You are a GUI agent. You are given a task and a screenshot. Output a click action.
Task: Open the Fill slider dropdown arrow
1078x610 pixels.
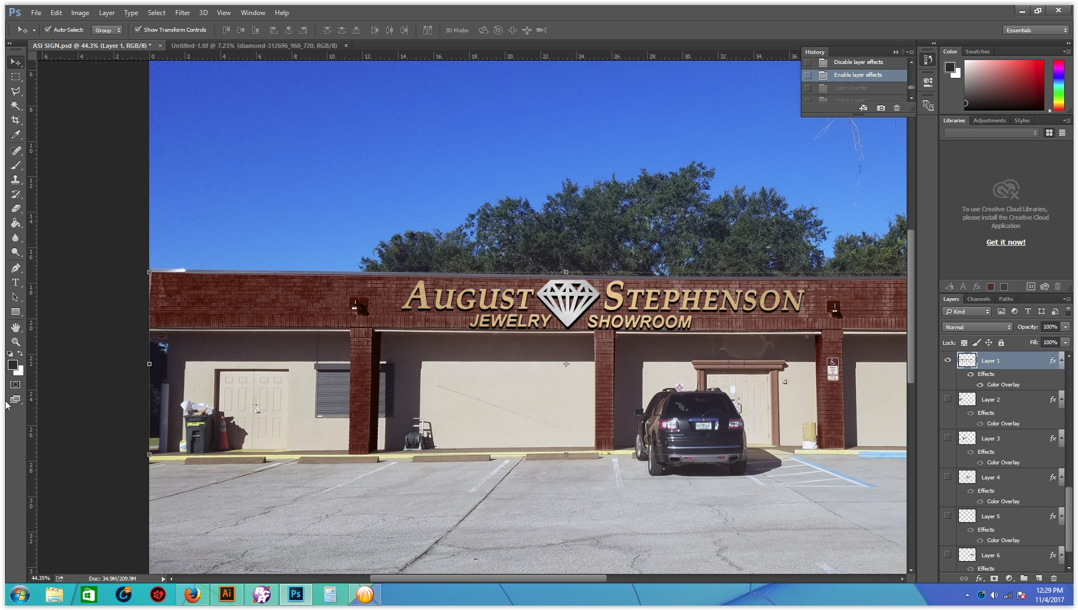[x=1065, y=343]
